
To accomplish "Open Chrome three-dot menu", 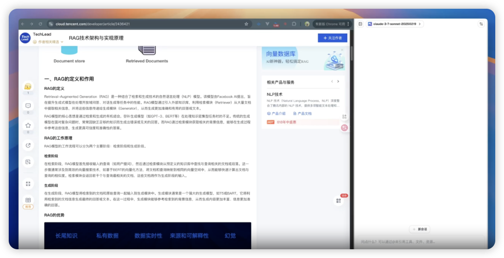I will 348,24.
